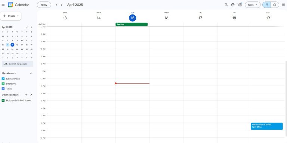Click the Google Calendar logo
Image resolution: width=287 pixels, height=143 pixels.
(10, 5)
